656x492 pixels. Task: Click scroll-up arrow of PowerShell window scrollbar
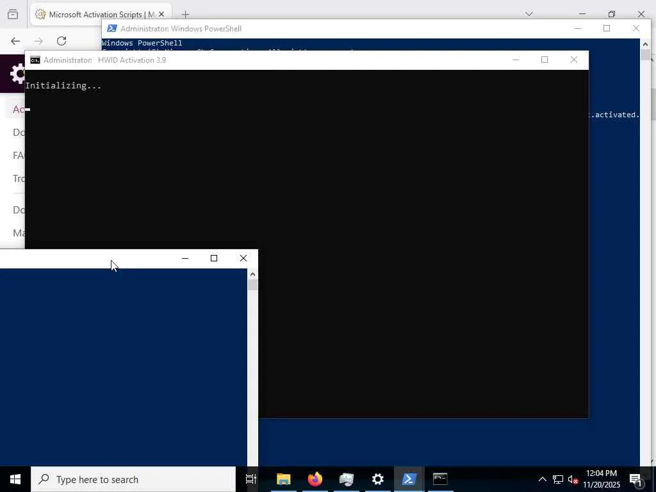click(645, 44)
